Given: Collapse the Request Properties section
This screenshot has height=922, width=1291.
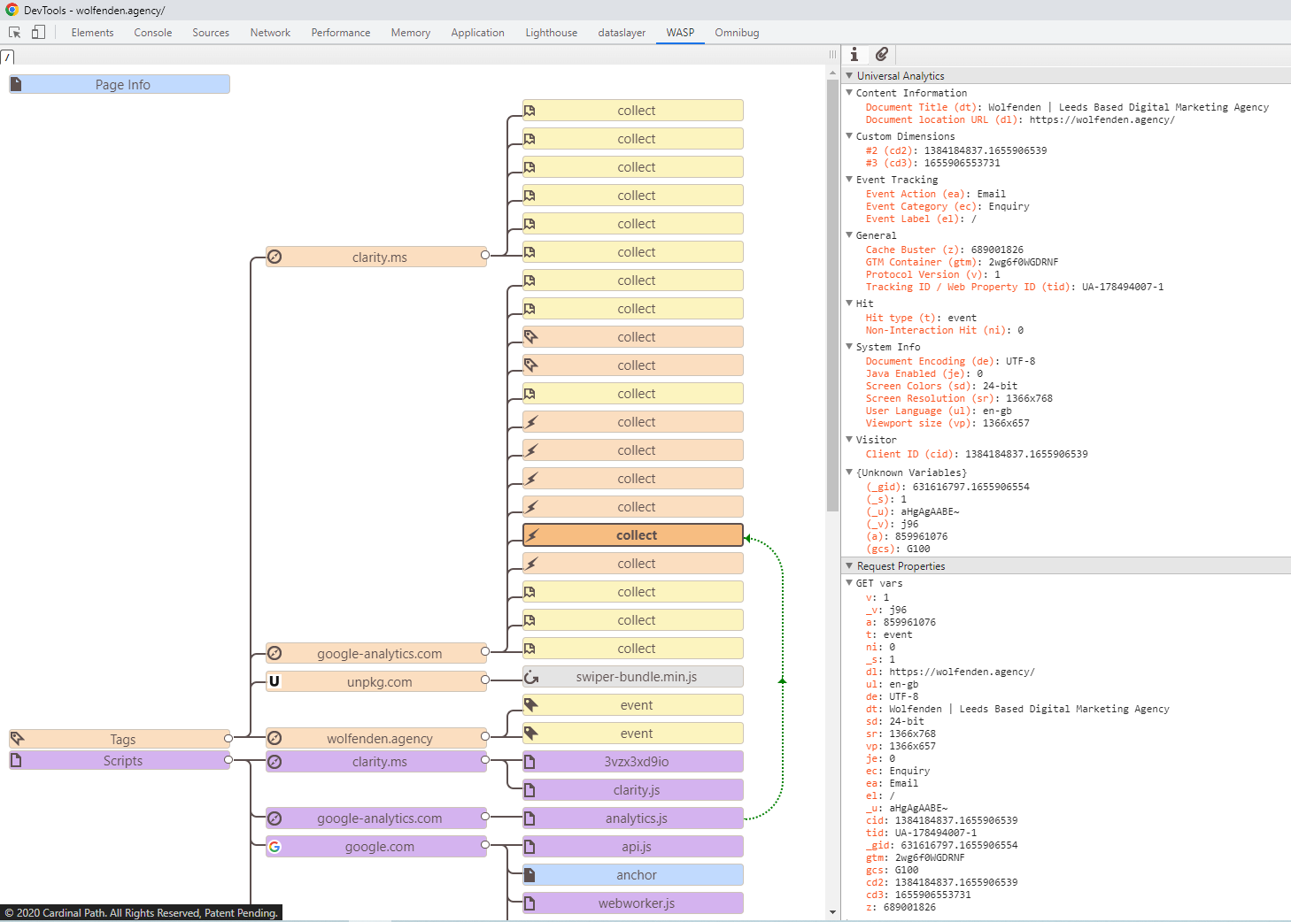Looking at the screenshot, I should point(849,565).
